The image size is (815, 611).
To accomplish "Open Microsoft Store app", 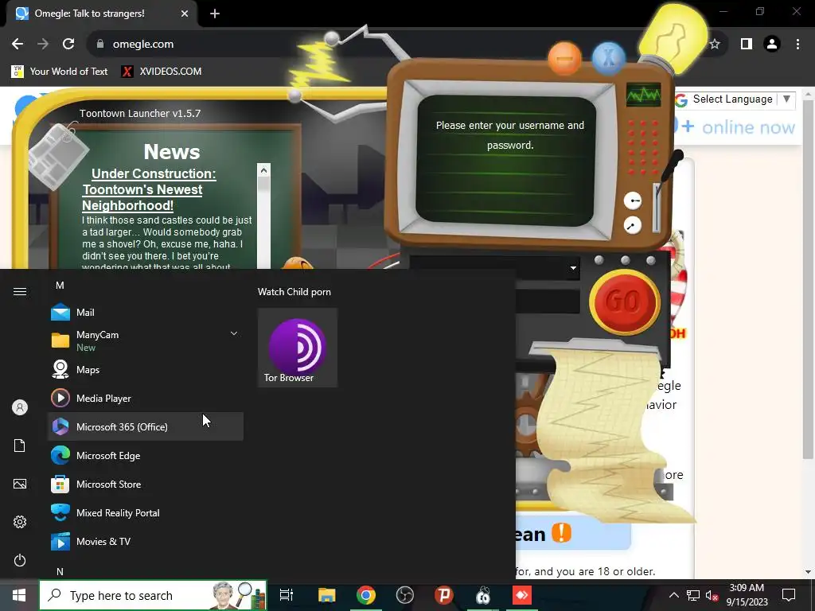I will click(x=146, y=485).
